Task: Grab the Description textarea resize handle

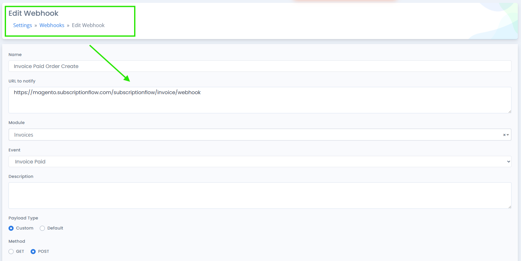Action: [509, 207]
